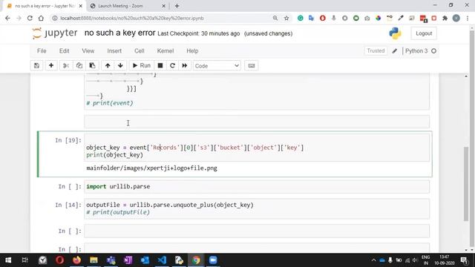The height and width of the screenshot is (267, 475).
Task: Insert a cell below with the plus icon
Action: click(x=51, y=66)
